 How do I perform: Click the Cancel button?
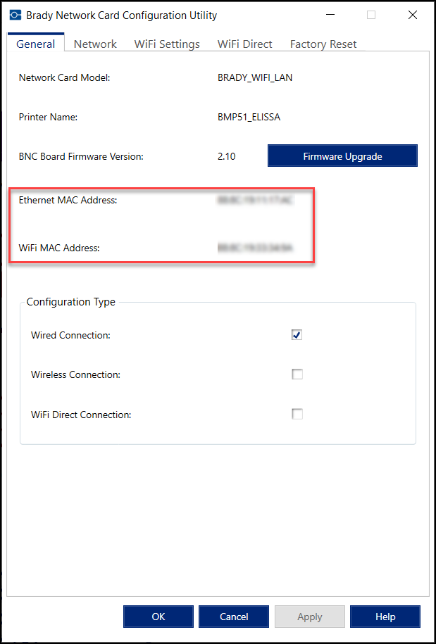[234, 617]
